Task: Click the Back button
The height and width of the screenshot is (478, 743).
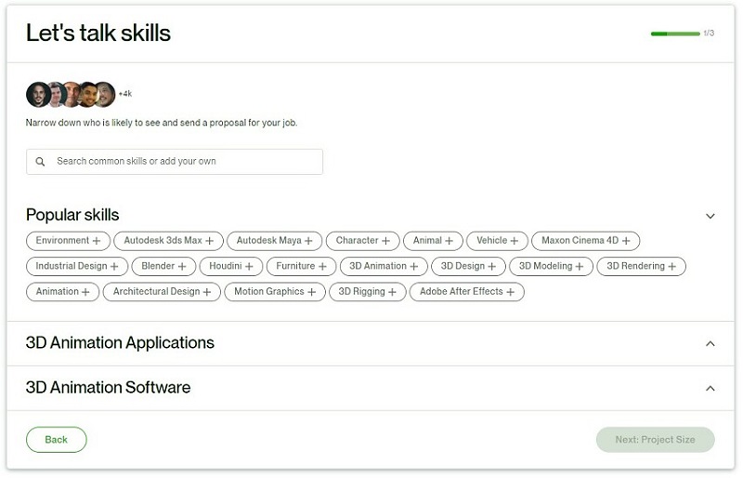Action: point(57,440)
